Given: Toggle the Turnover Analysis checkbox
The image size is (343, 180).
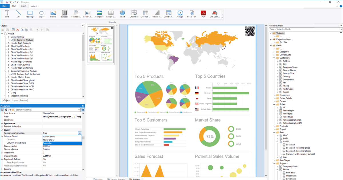Looking at the screenshot, I should (12, 40).
